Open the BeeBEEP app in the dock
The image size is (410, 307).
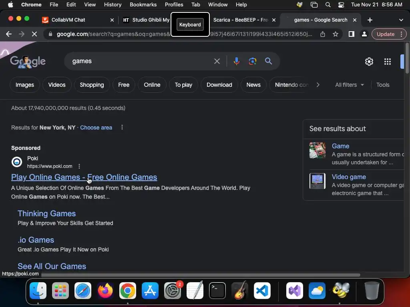click(x=341, y=291)
